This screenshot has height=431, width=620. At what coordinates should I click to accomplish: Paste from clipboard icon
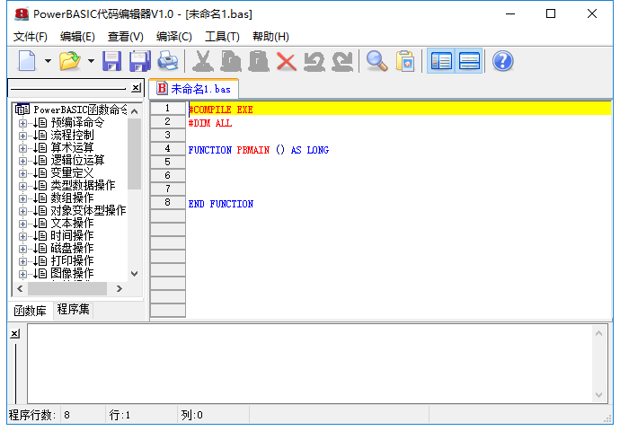point(259,61)
